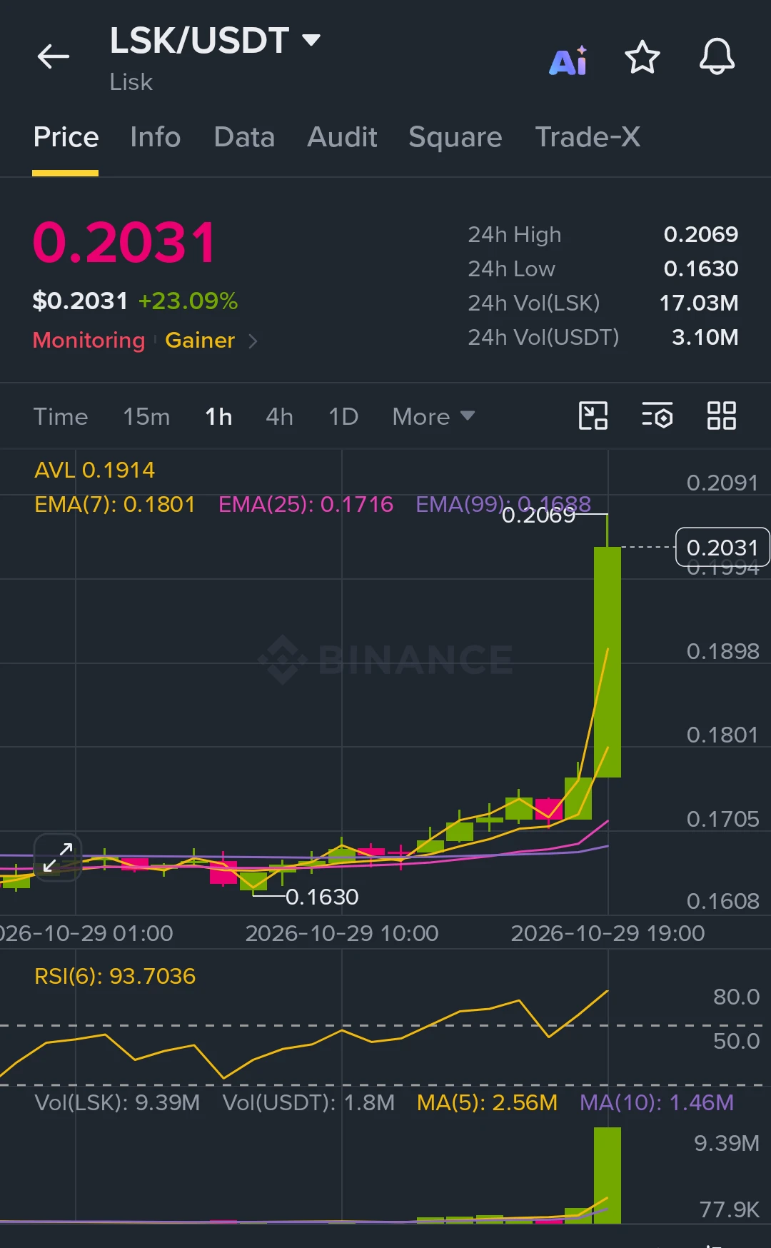Open the Square tab
The image size is (771, 1248).
coord(455,137)
